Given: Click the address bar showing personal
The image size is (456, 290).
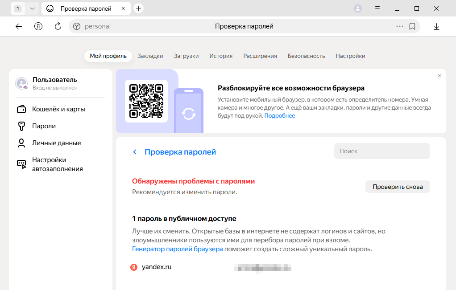Looking at the screenshot, I should click(245, 26).
